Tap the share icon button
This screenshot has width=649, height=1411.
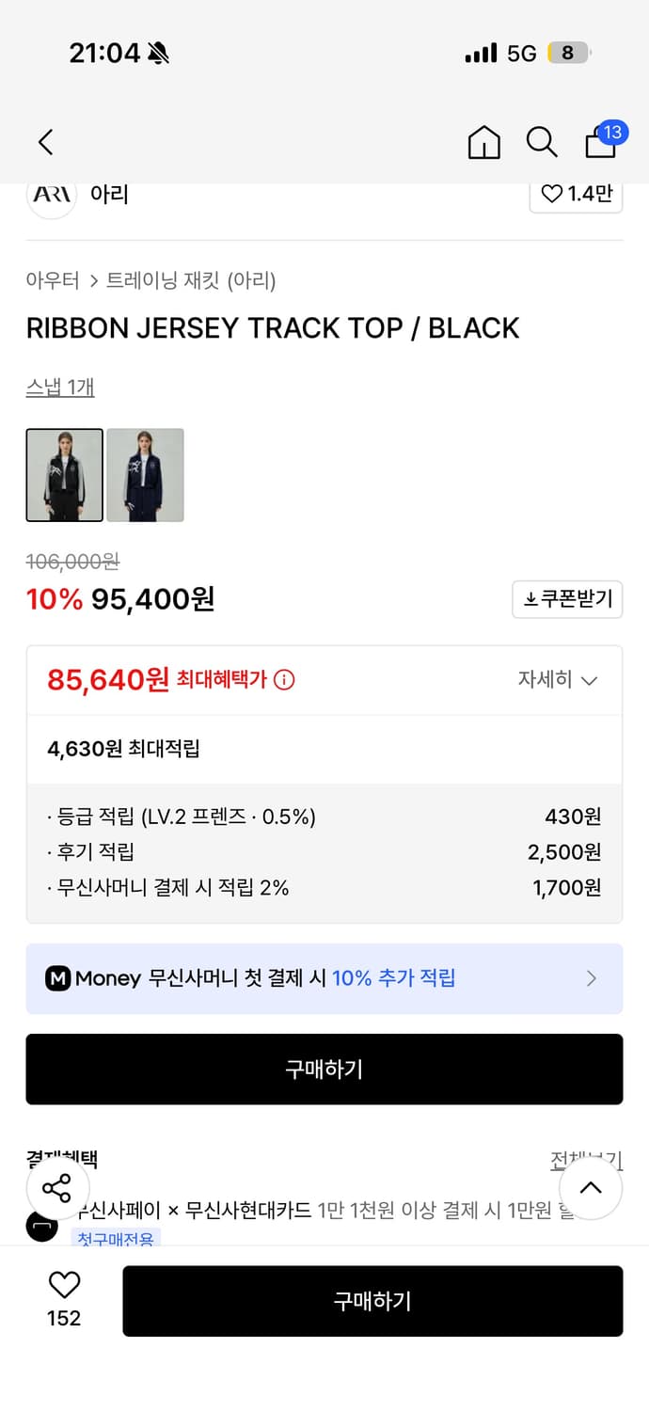click(57, 1188)
